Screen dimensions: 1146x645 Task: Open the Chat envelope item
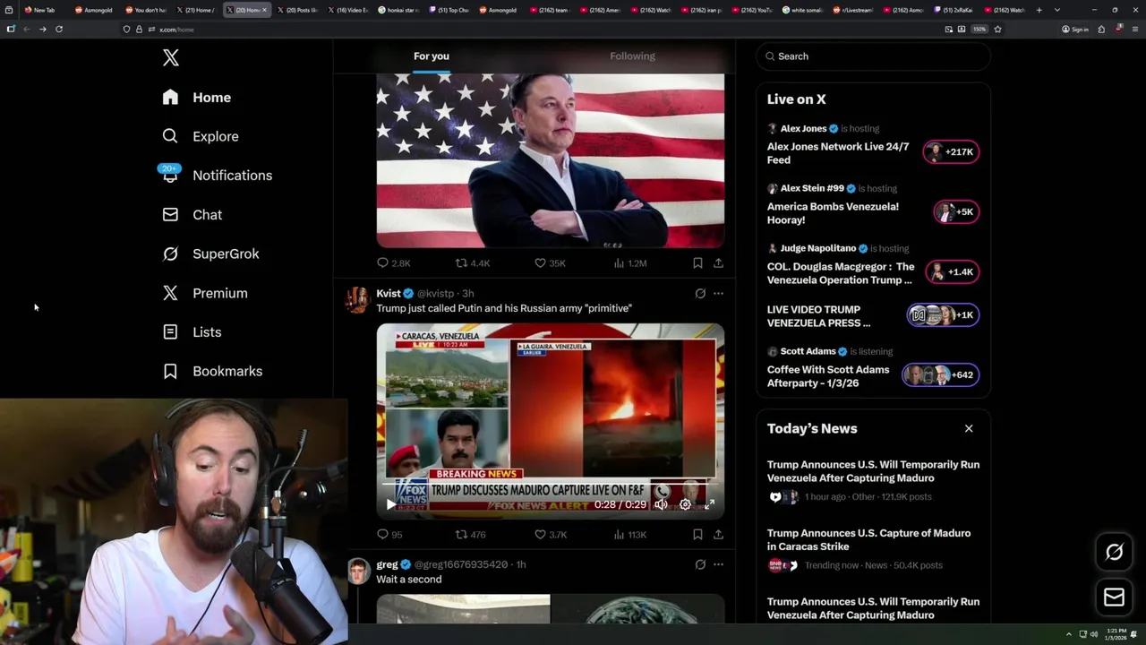(192, 215)
